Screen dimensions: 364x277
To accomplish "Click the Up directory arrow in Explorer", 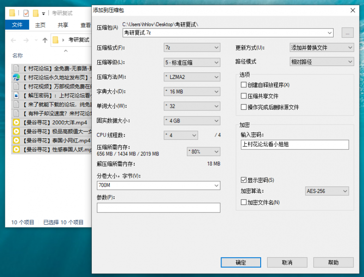I will coord(45,40).
